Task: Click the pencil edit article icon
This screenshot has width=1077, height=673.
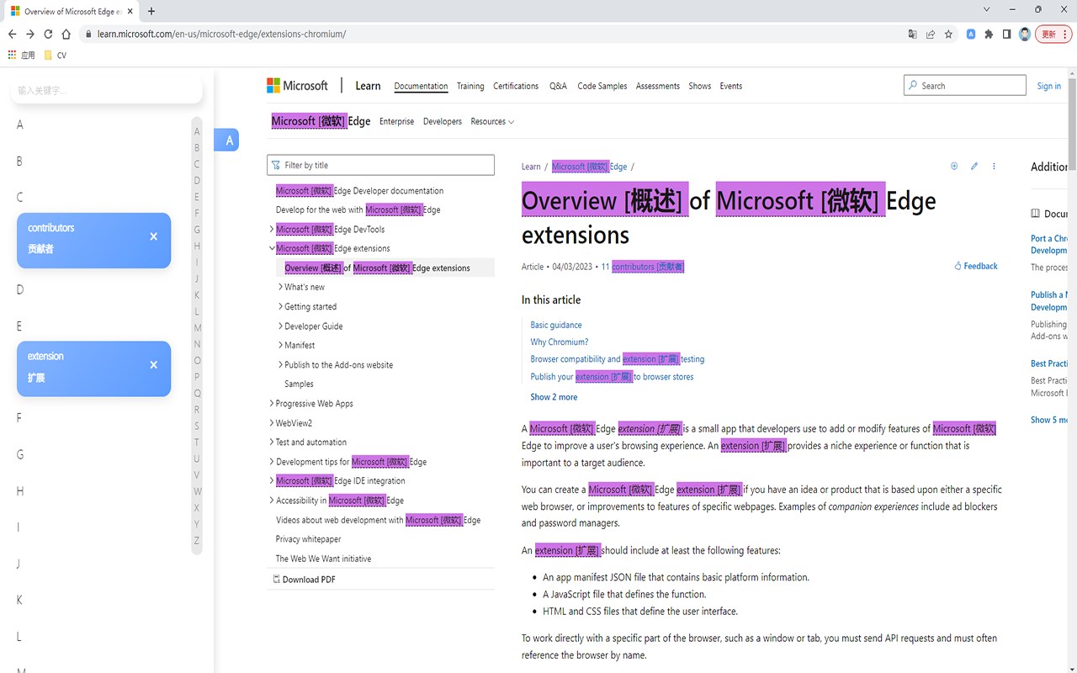Action: (974, 167)
